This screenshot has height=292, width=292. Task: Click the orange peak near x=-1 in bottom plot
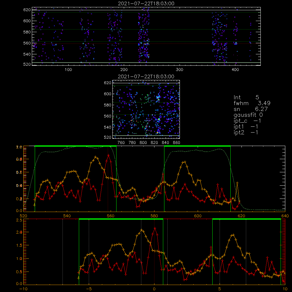[x=142, y=230]
